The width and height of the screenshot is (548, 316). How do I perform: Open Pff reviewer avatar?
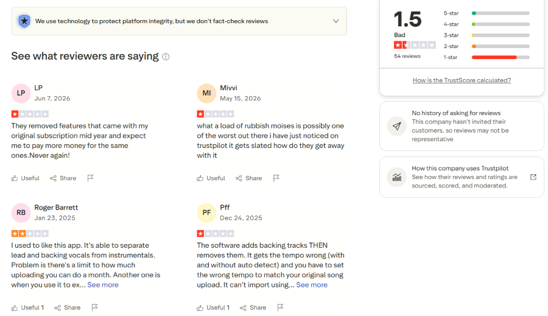(x=206, y=212)
